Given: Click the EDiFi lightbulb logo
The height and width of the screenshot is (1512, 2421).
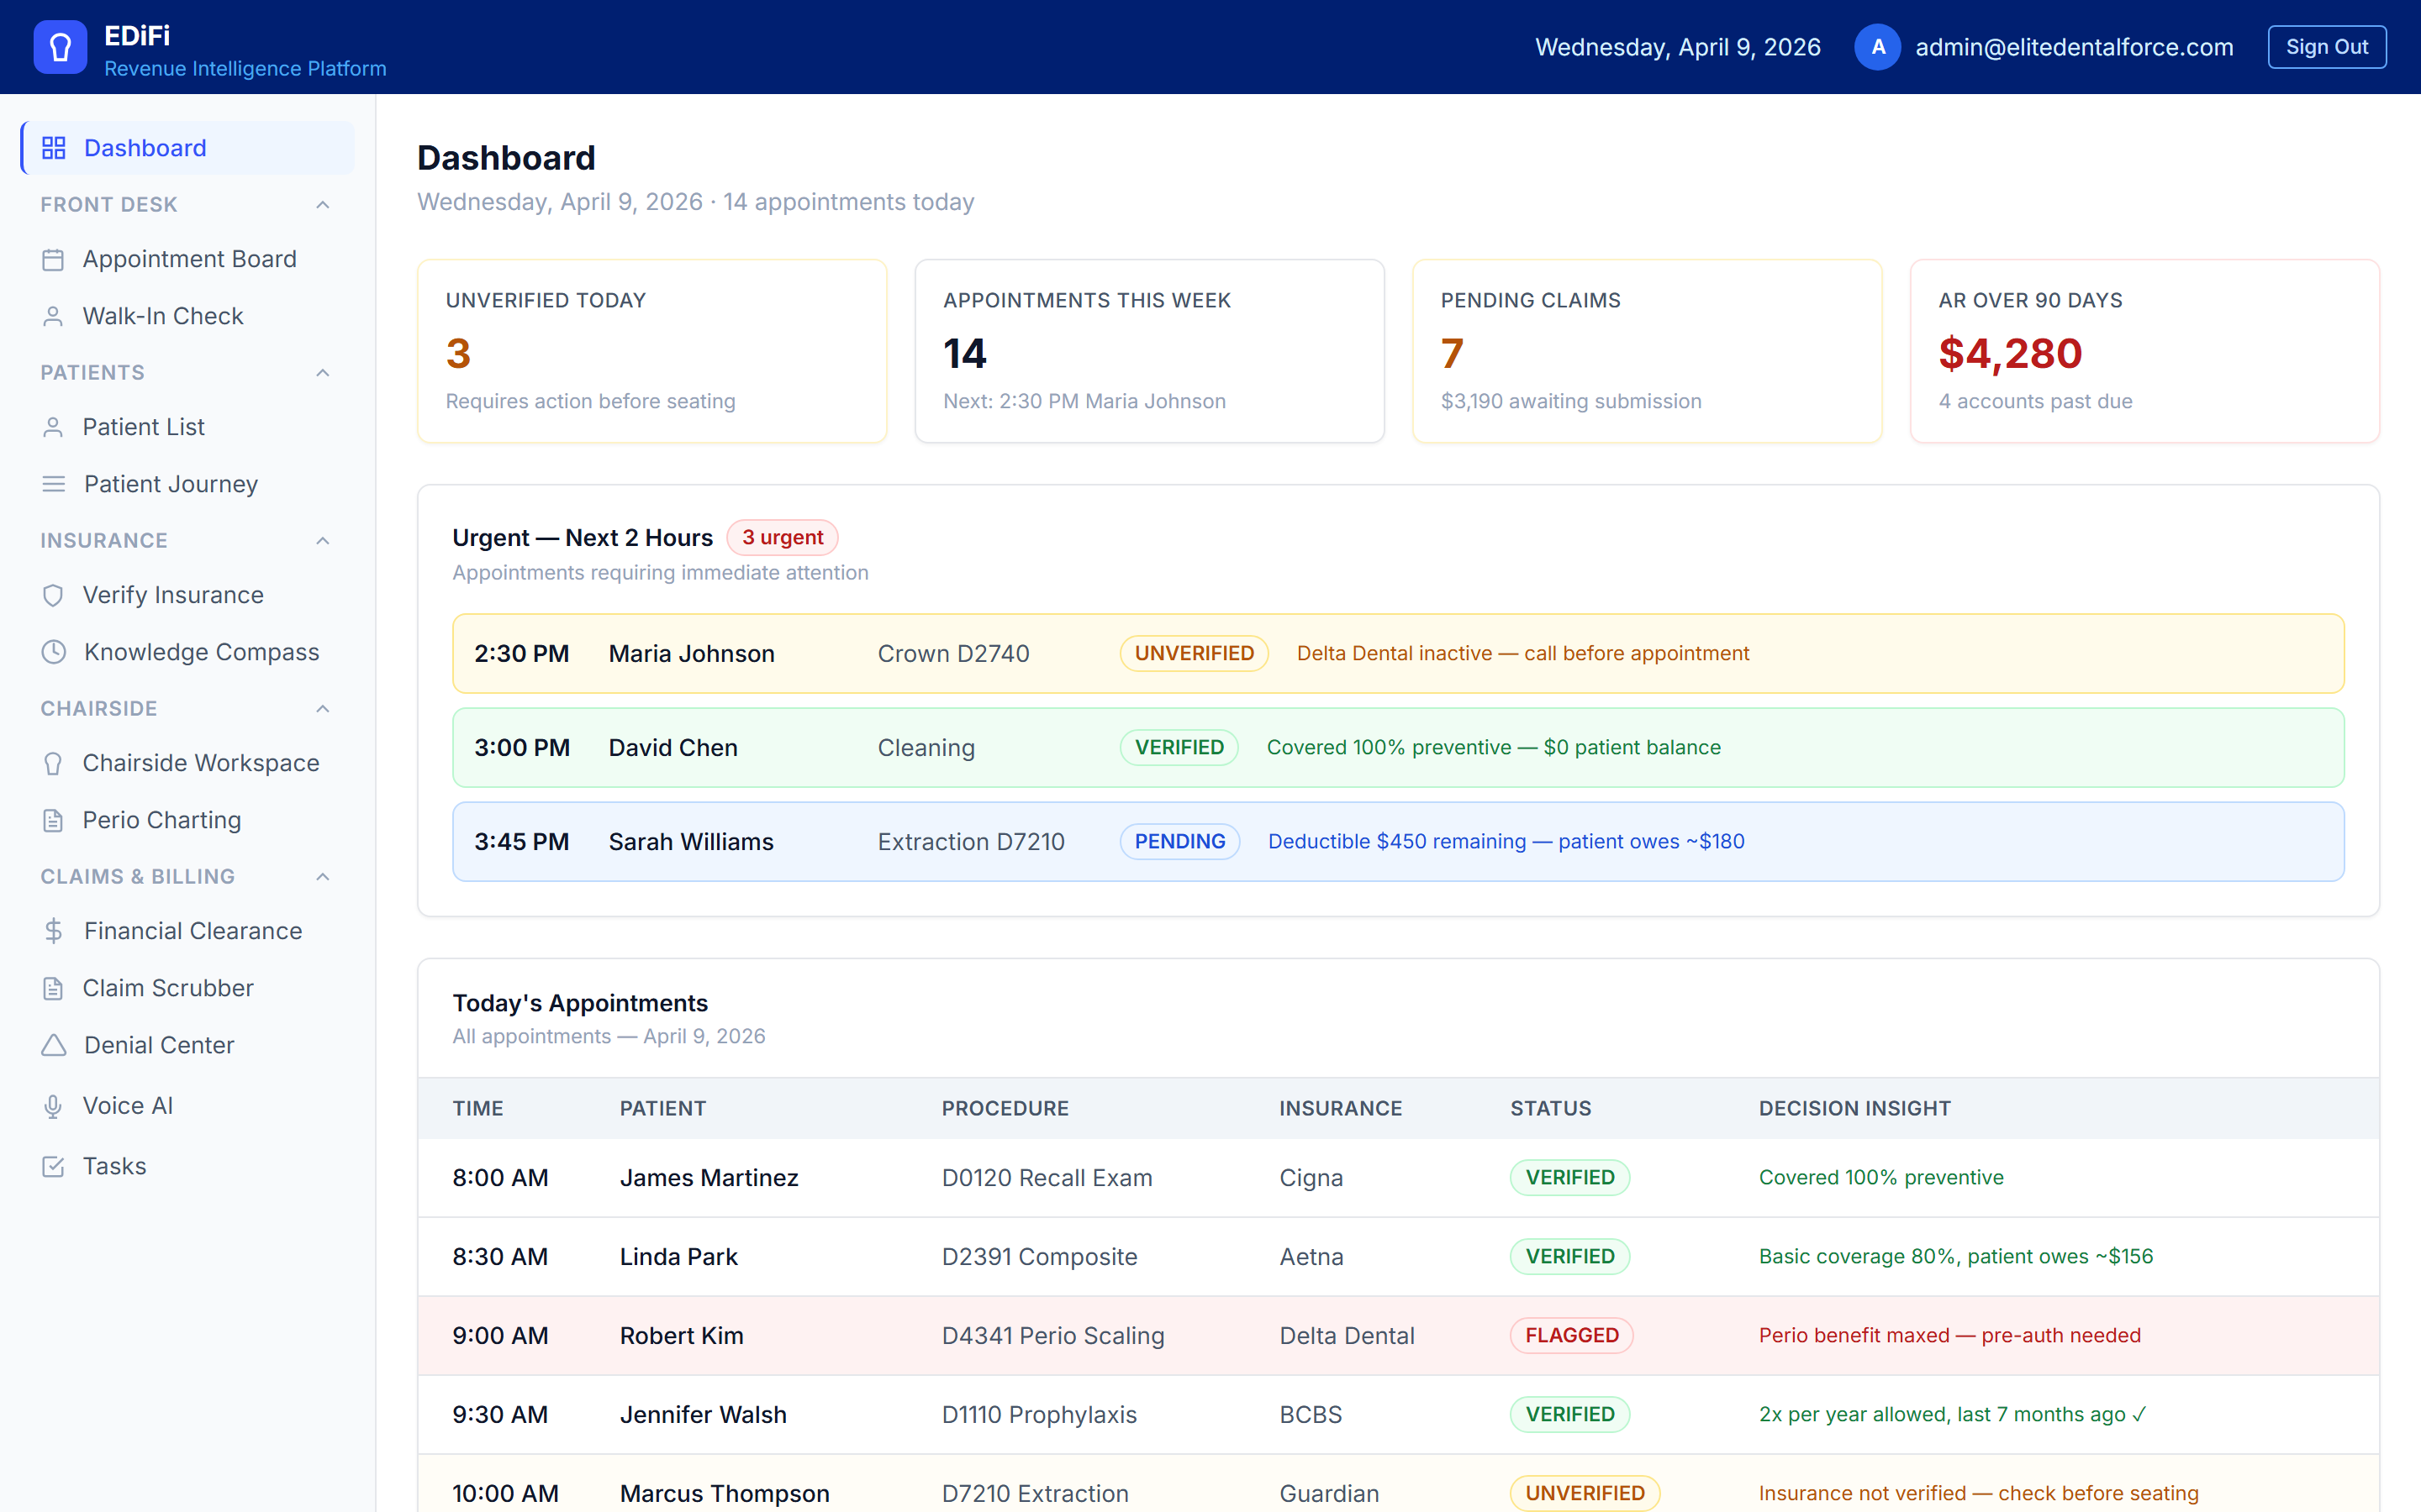Looking at the screenshot, I should point(58,46).
